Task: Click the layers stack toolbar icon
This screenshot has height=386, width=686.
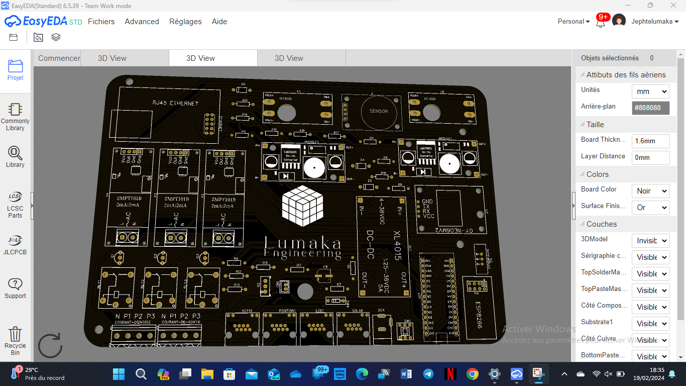Action: [x=56, y=37]
